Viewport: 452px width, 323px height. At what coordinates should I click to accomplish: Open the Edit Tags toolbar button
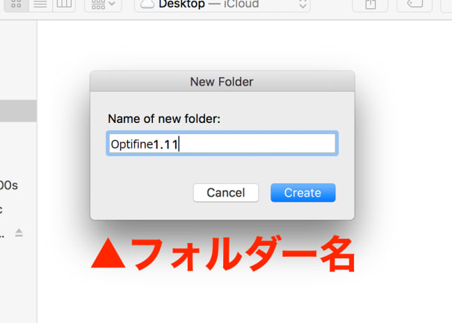point(414,5)
